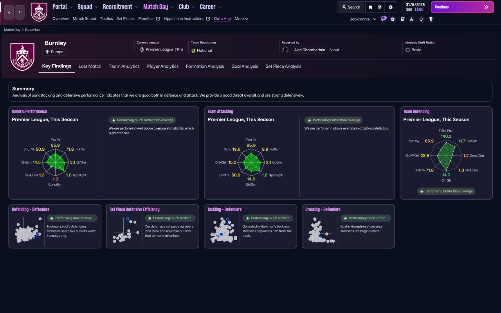The height and width of the screenshot is (313, 501).
Task: Click external link icon beside Opposition Instructions
Action: 208,19
